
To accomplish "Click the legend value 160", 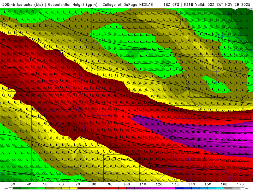I will click(224, 184).
